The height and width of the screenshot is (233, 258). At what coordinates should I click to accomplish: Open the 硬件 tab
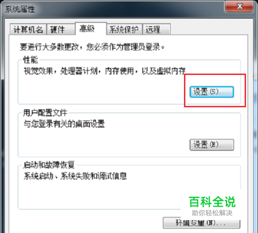tap(61, 29)
